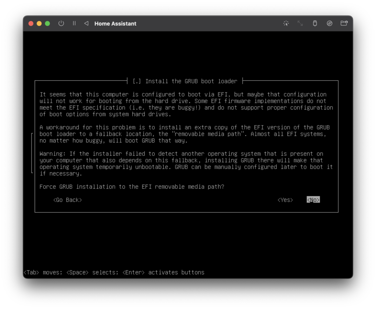Click the 'A workaround for this problem' line
The height and width of the screenshot is (309, 376).
[185, 127]
